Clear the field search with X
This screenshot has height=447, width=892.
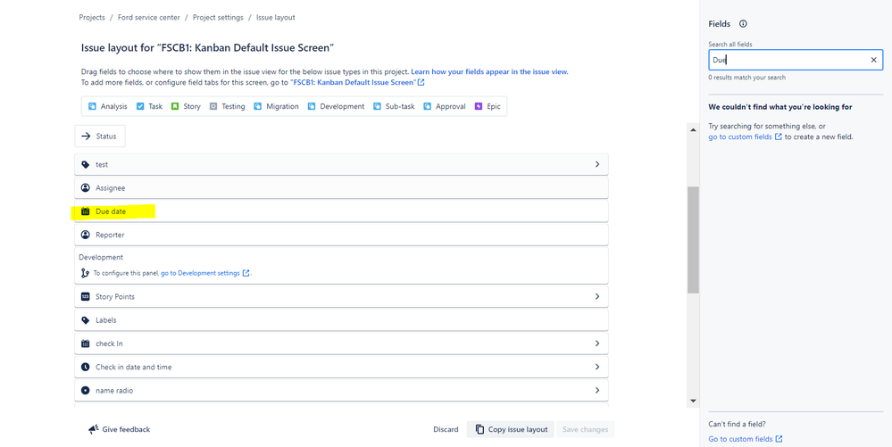click(873, 60)
